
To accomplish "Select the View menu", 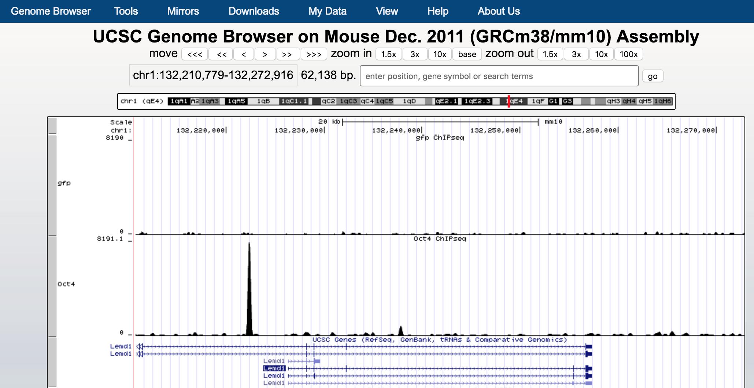I will [x=387, y=11].
